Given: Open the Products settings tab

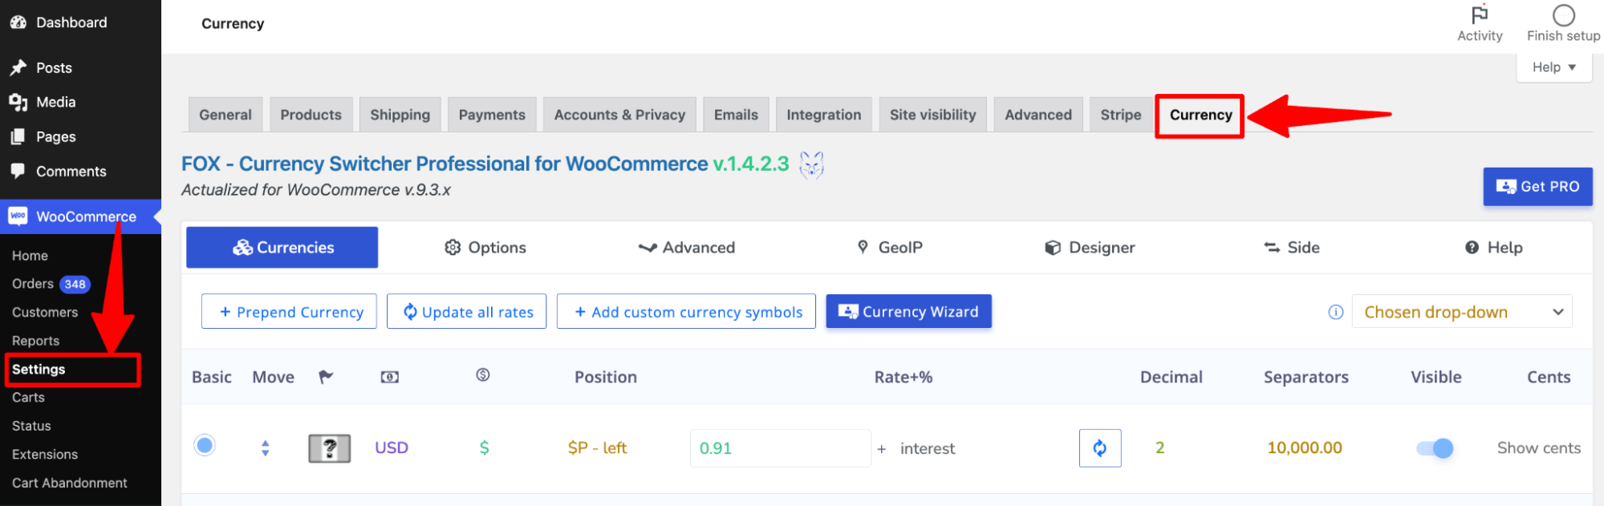Looking at the screenshot, I should pyautogui.click(x=311, y=115).
